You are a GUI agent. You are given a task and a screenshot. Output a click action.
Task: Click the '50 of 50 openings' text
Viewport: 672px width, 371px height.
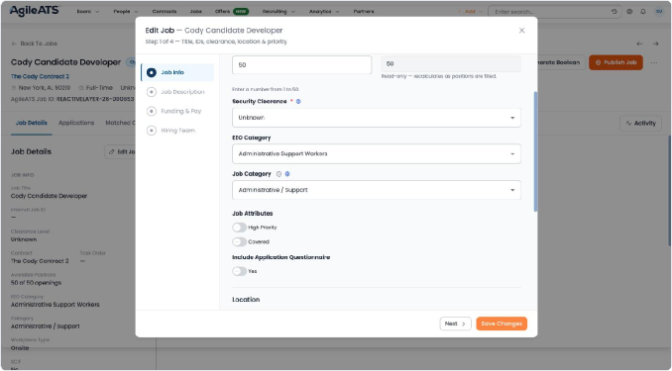pyautogui.click(x=36, y=282)
